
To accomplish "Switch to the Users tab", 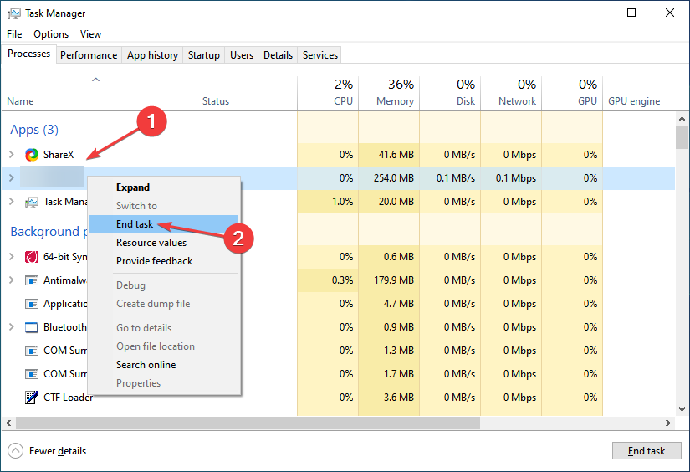I will click(242, 55).
